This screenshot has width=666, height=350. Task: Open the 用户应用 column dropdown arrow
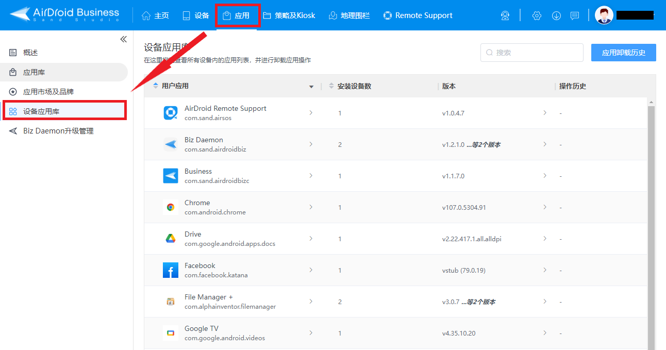click(311, 87)
